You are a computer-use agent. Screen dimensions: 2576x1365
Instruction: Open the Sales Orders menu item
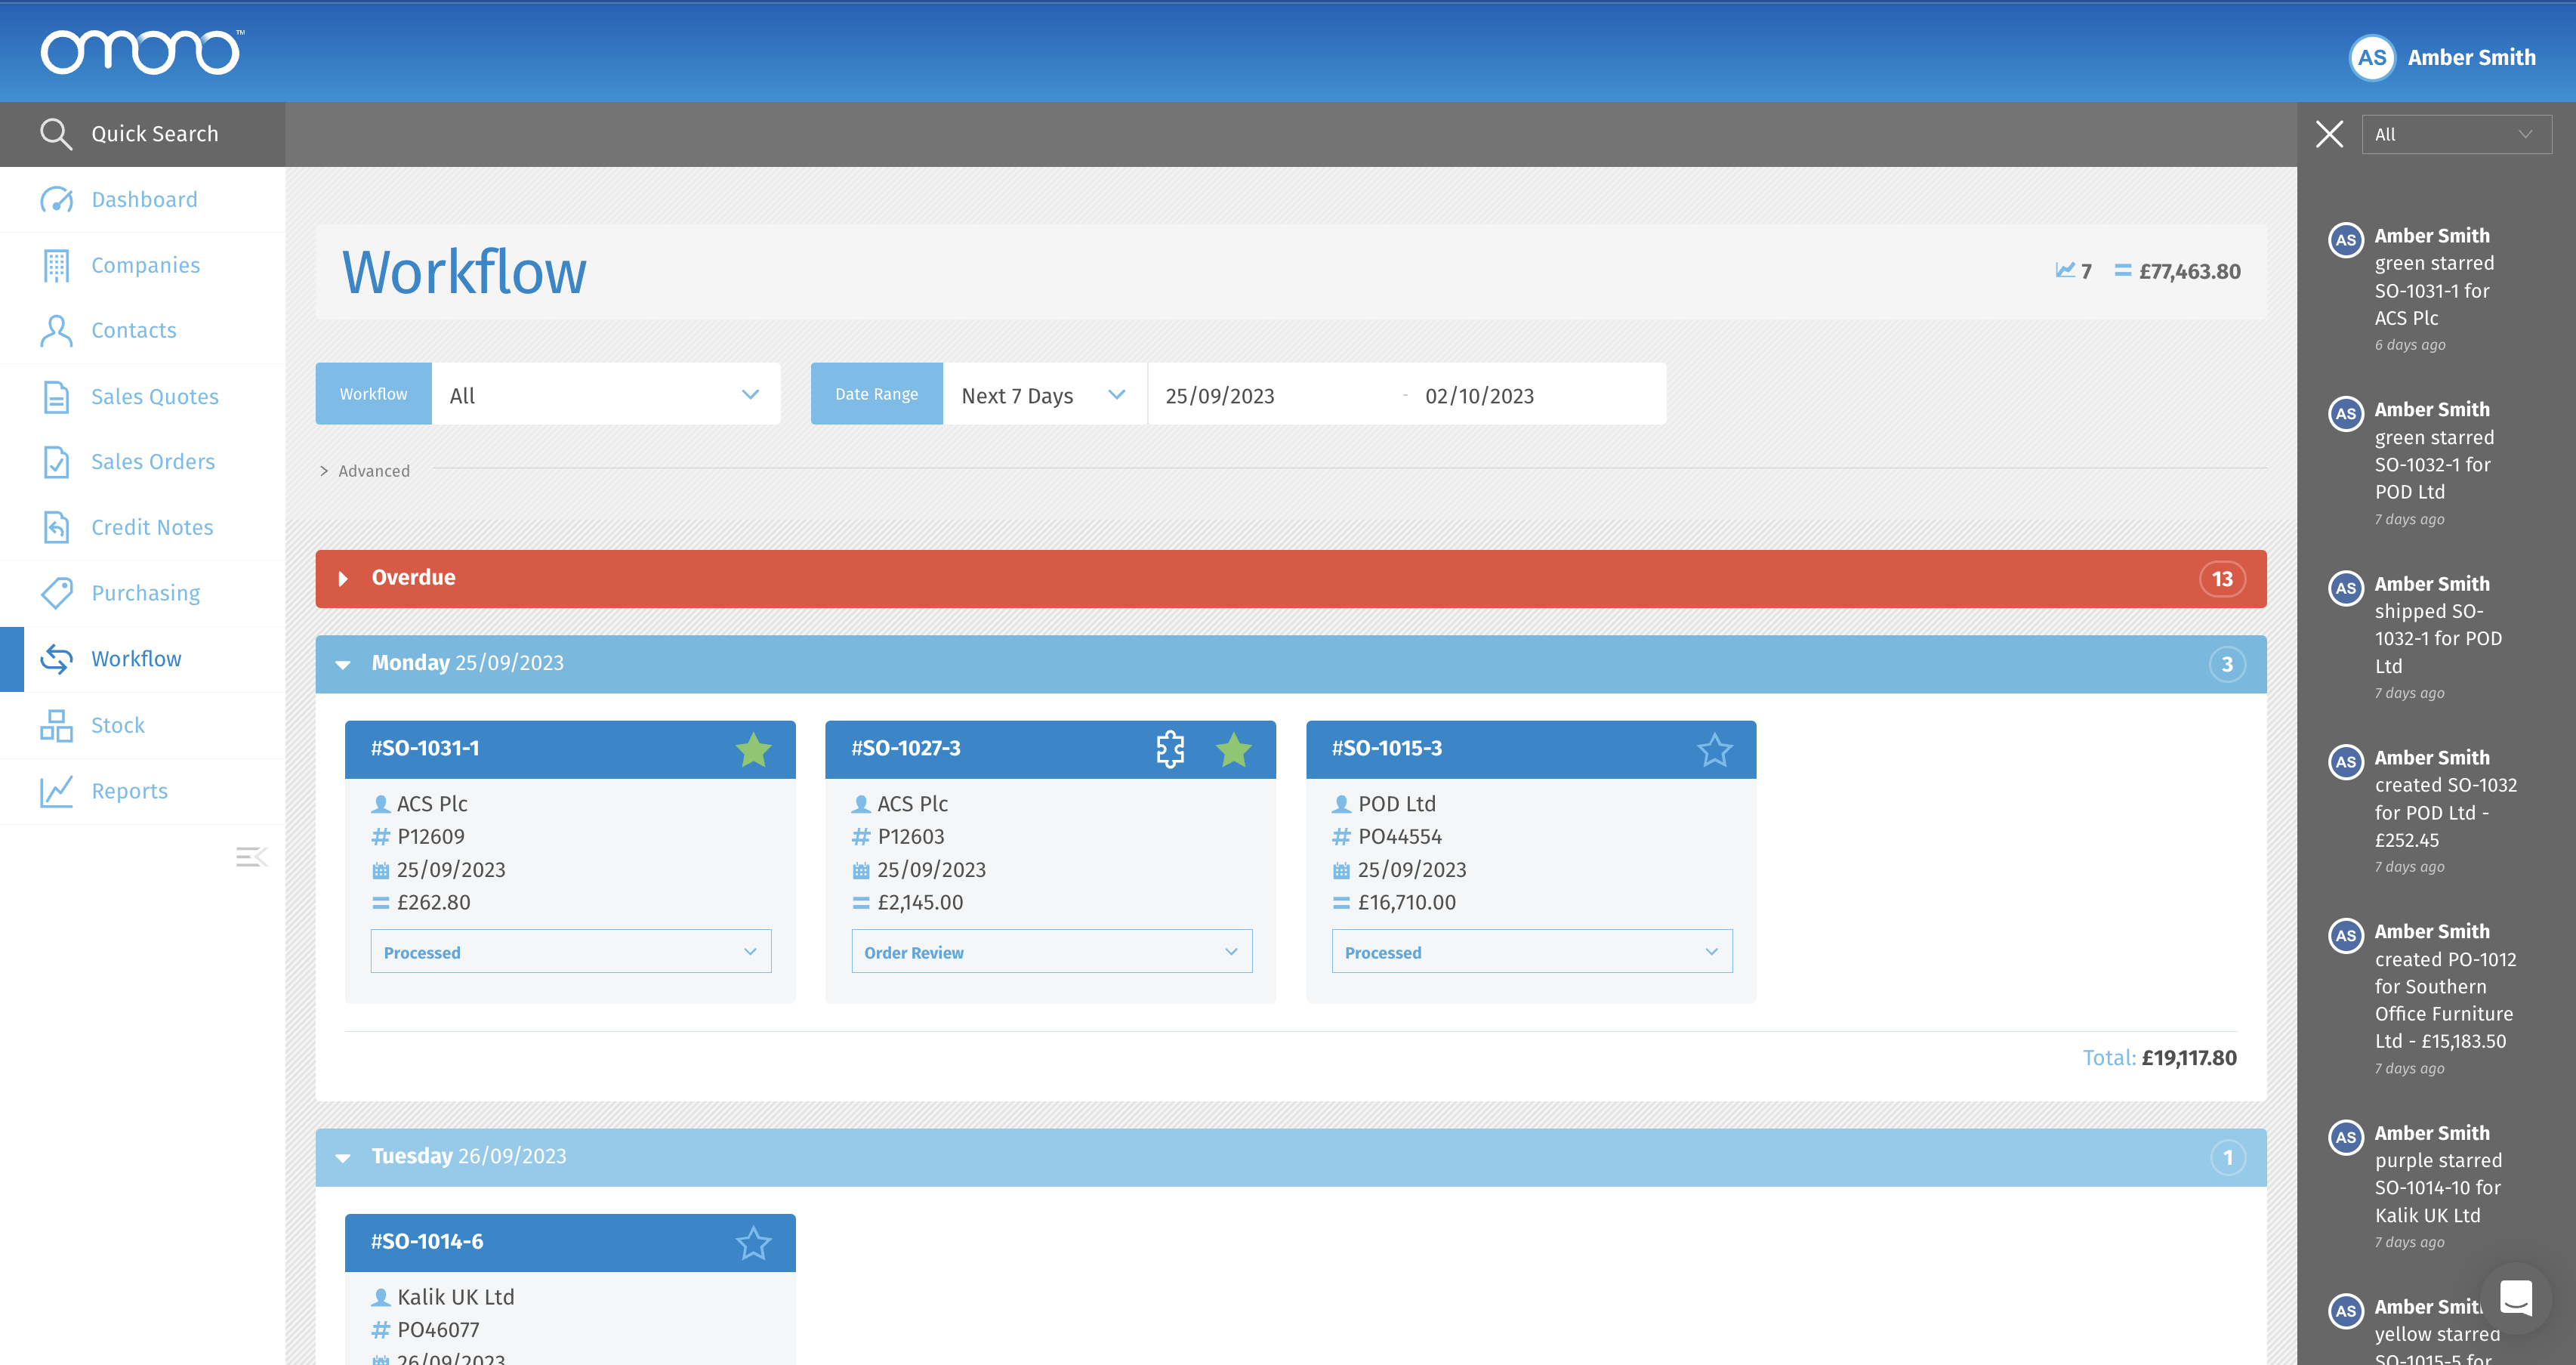153,462
